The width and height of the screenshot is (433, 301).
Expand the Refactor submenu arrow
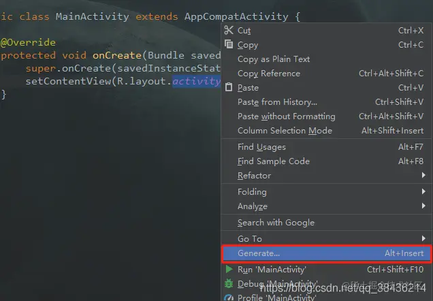[423, 175]
